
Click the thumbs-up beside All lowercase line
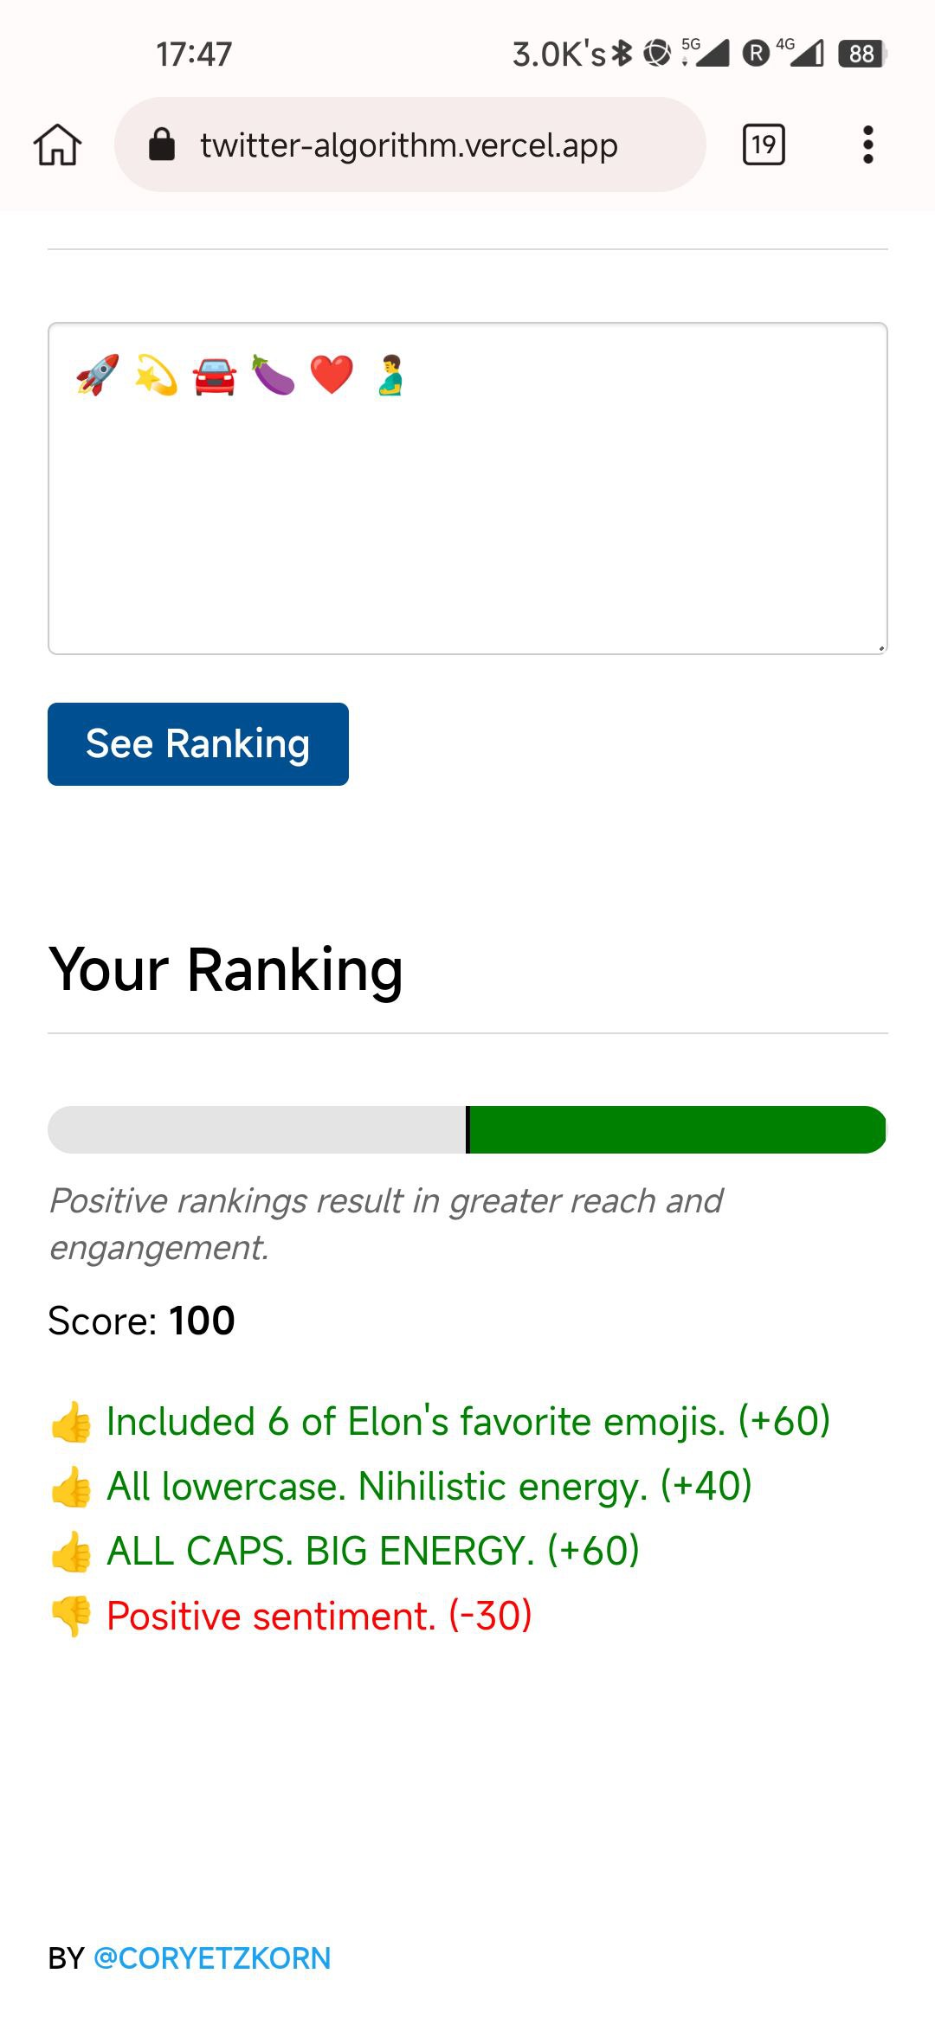pyautogui.click(x=71, y=1487)
